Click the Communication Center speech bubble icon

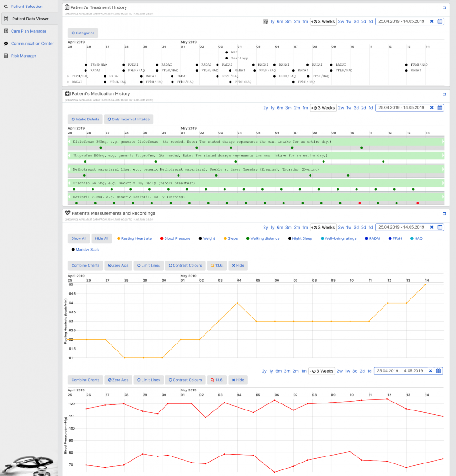coord(6,44)
